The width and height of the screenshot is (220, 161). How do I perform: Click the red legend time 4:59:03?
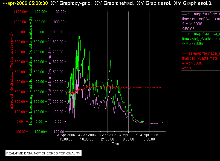(188, 68)
